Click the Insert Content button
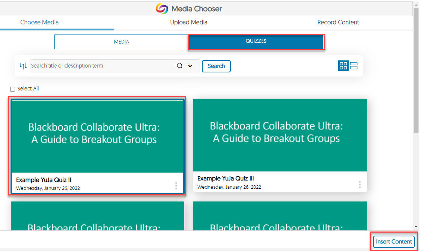Viewport: 423px width, 251px height. click(x=394, y=242)
